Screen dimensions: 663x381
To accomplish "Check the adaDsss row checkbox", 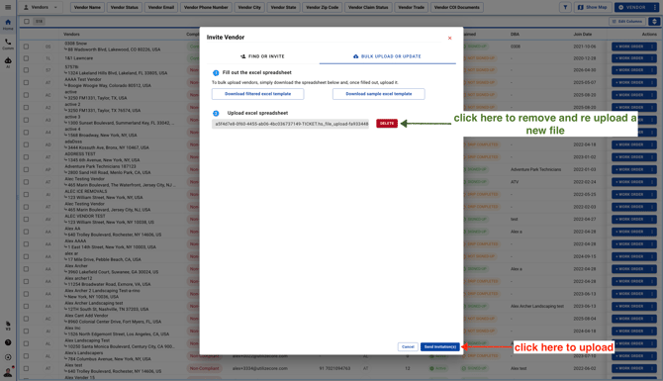I will click(x=26, y=144).
